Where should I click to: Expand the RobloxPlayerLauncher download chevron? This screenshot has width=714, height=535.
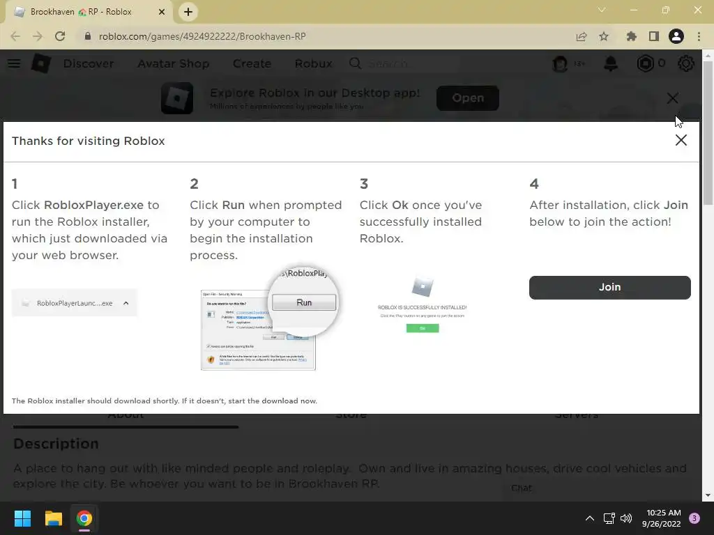126,303
